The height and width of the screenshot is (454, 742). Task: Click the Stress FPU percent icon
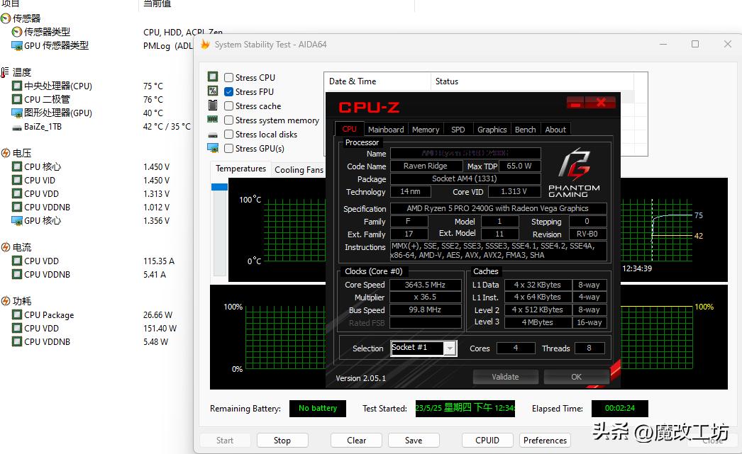tap(212, 91)
